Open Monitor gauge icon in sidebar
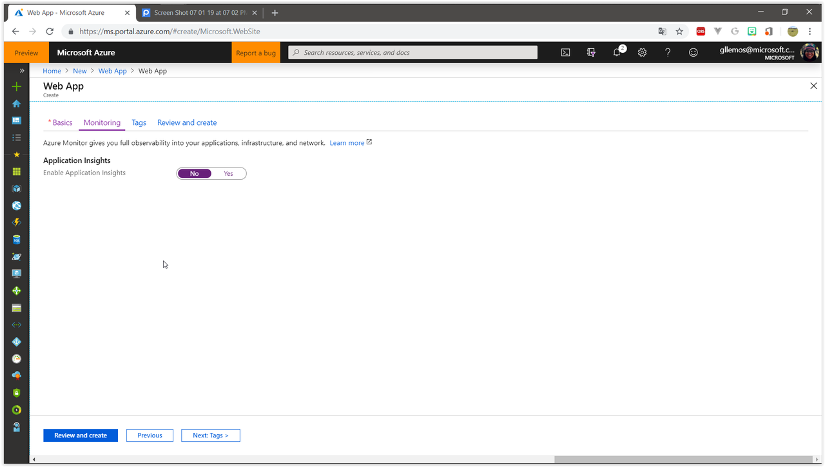The image size is (825, 467). point(17,359)
